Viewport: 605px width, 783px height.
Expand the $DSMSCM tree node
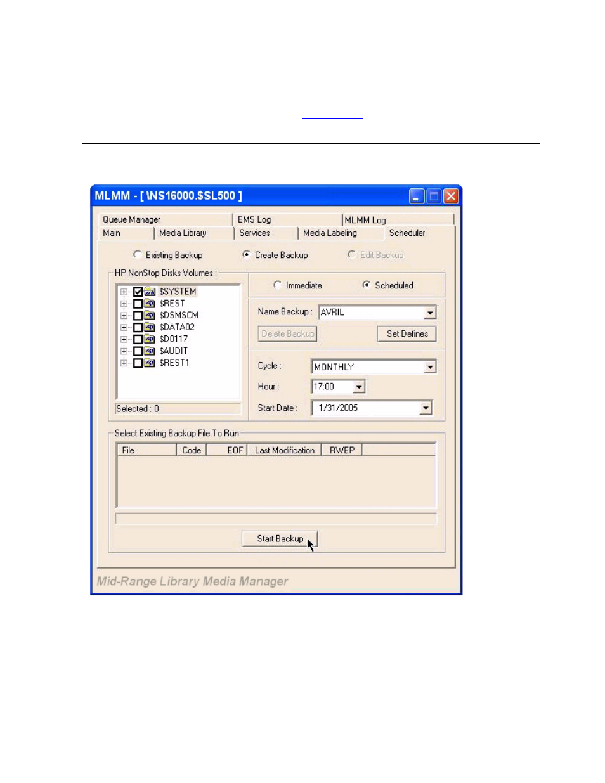[x=124, y=316]
